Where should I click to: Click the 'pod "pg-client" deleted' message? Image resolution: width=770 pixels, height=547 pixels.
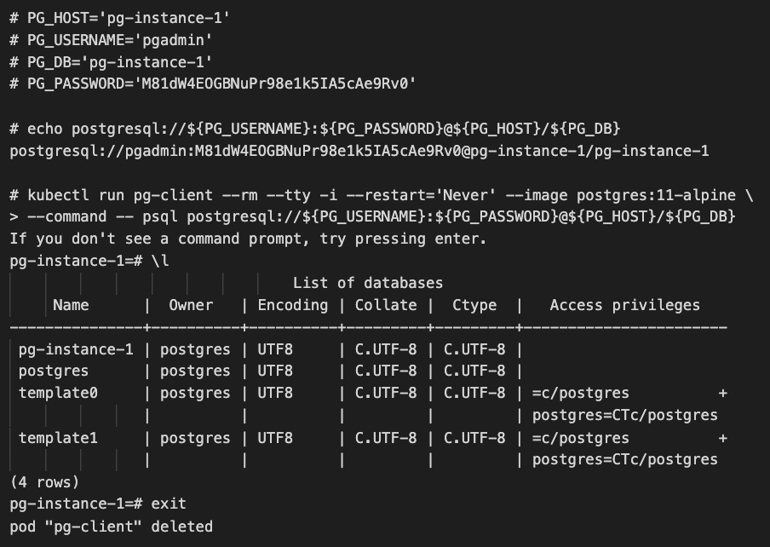tap(112, 526)
